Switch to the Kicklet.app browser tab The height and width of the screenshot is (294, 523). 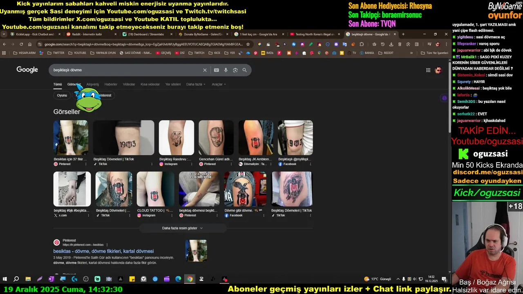point(35,34)
